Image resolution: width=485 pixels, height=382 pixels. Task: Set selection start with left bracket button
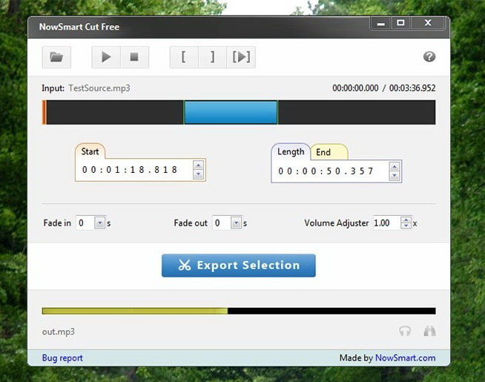click(x=184, y=57)
